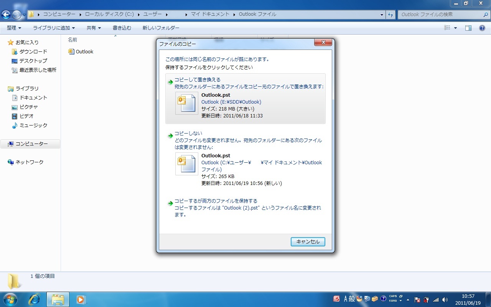Toggle the preview pane
491x307 pixels.
tap(468, 28)
